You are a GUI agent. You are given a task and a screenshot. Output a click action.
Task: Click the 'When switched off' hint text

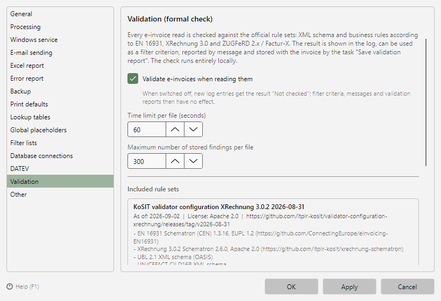click(276, 97)
